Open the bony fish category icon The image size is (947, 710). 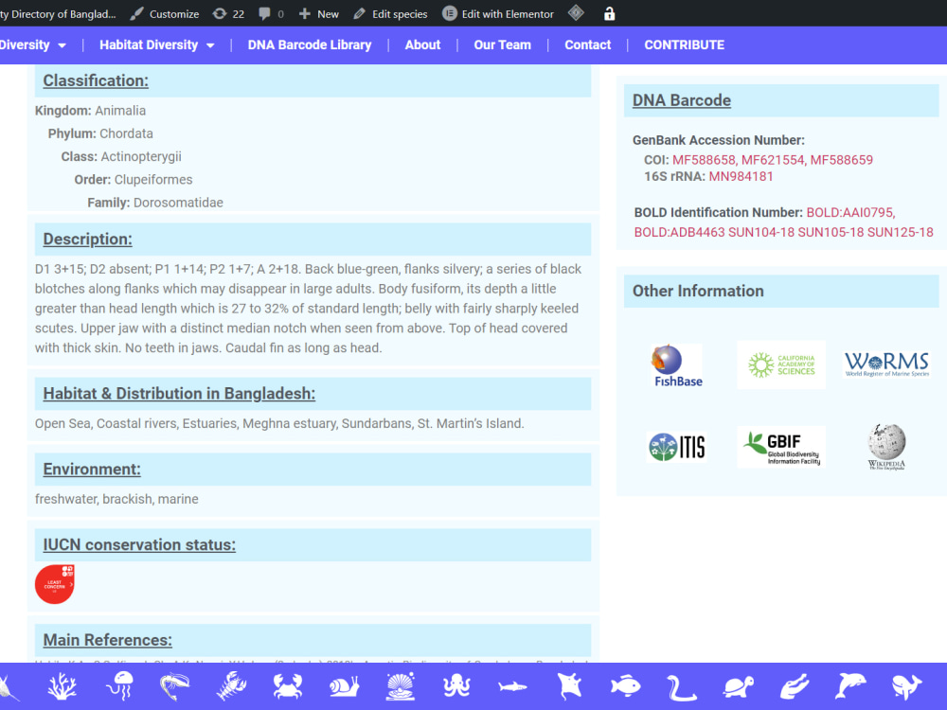[x=625, y=685]
